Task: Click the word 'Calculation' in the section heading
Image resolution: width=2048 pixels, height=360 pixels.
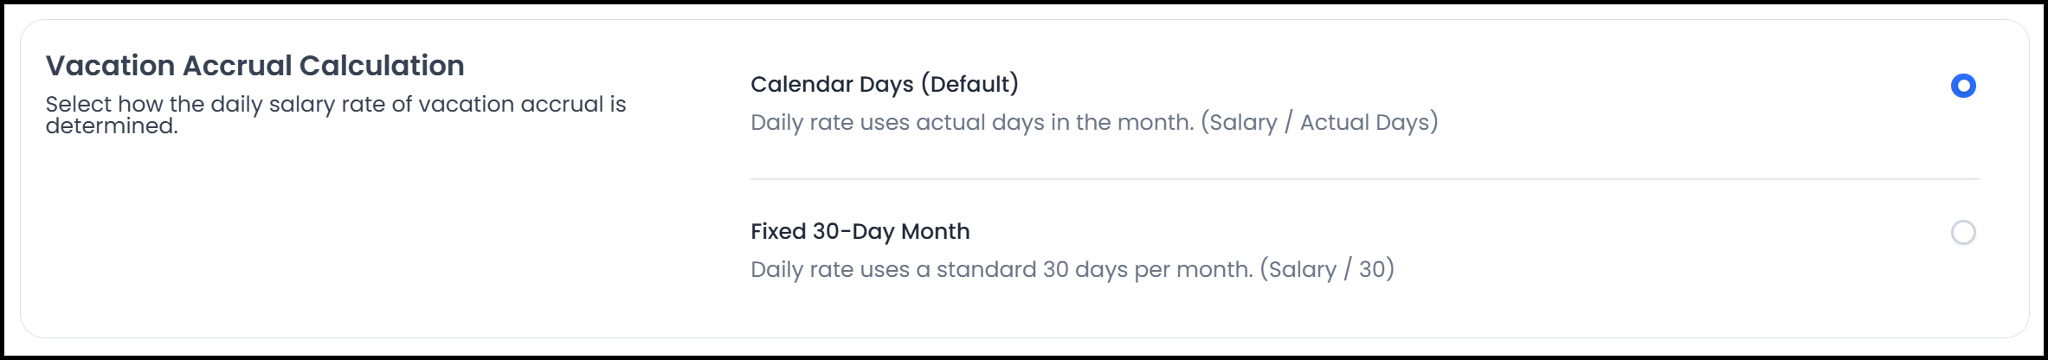Action: click(x=382, y=66)
